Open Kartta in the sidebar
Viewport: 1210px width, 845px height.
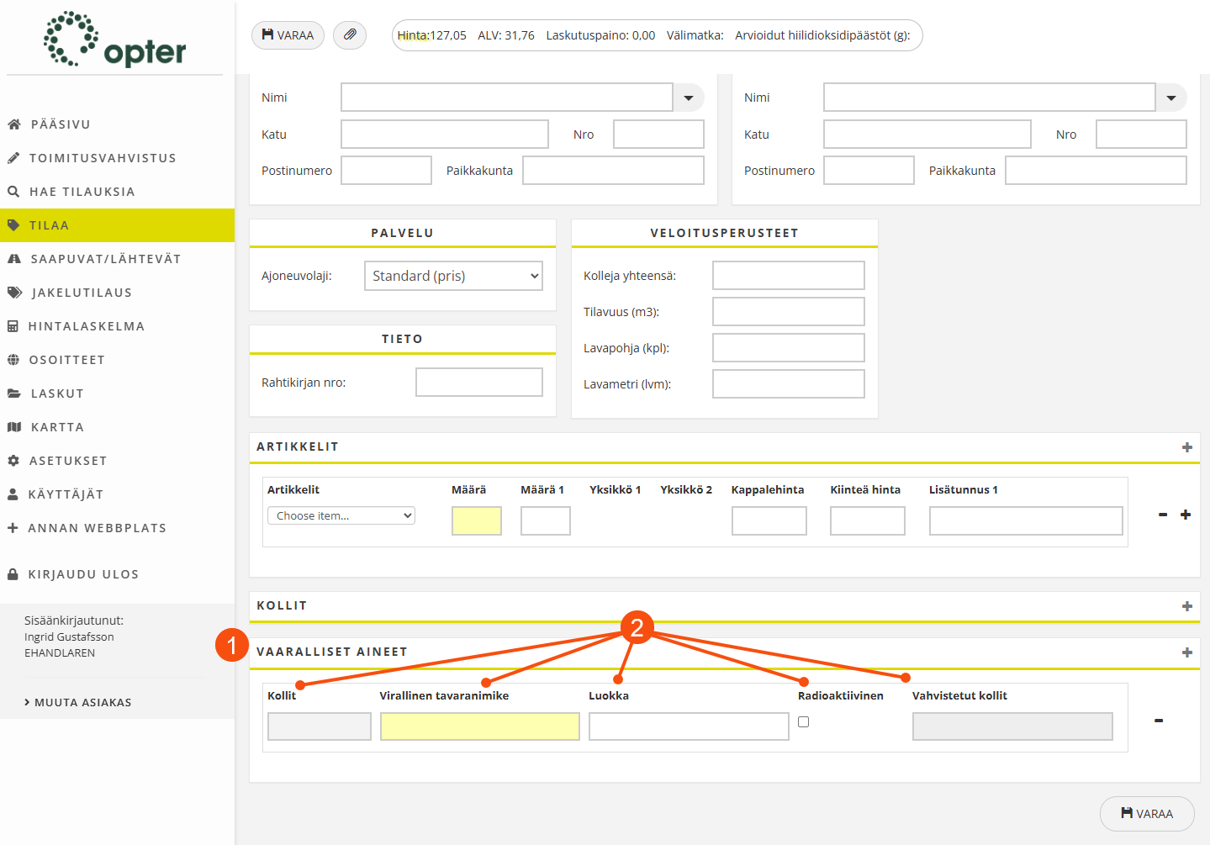[x=57, y=427]
